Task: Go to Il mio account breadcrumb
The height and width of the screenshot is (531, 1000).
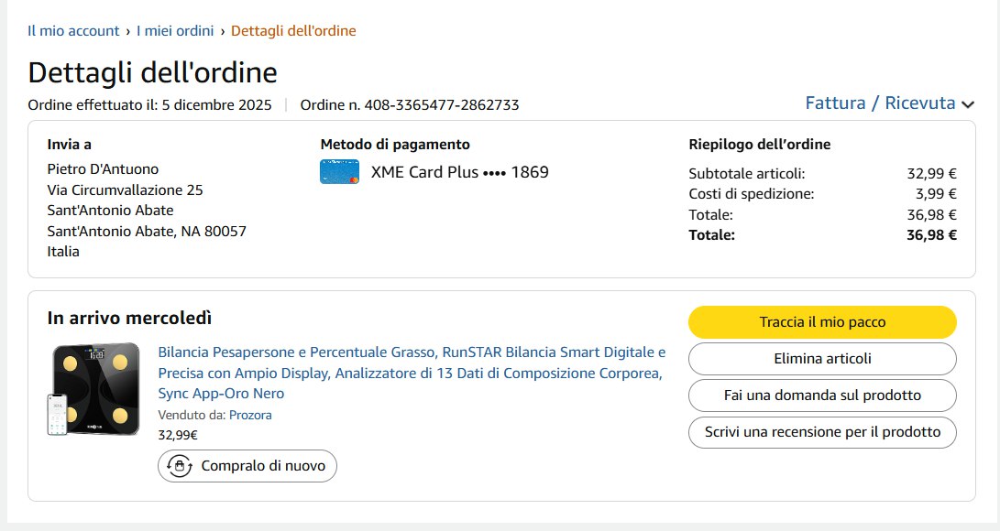Action: [73, 31]
